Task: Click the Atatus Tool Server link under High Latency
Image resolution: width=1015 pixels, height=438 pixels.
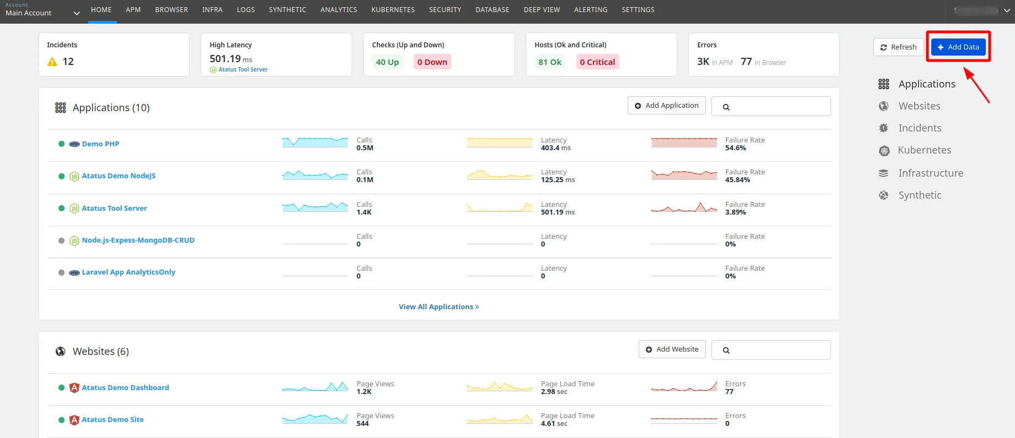Action: click(243, 70)
